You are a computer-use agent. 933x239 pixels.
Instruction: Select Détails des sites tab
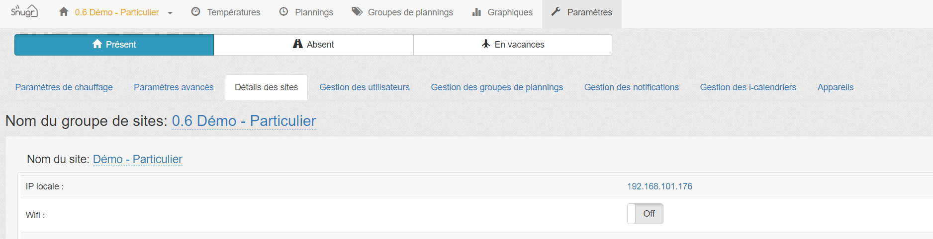(x=267, y=87)
